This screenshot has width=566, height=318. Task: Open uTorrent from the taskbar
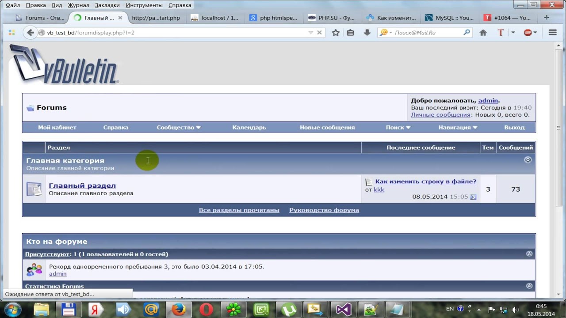[289, 309]
